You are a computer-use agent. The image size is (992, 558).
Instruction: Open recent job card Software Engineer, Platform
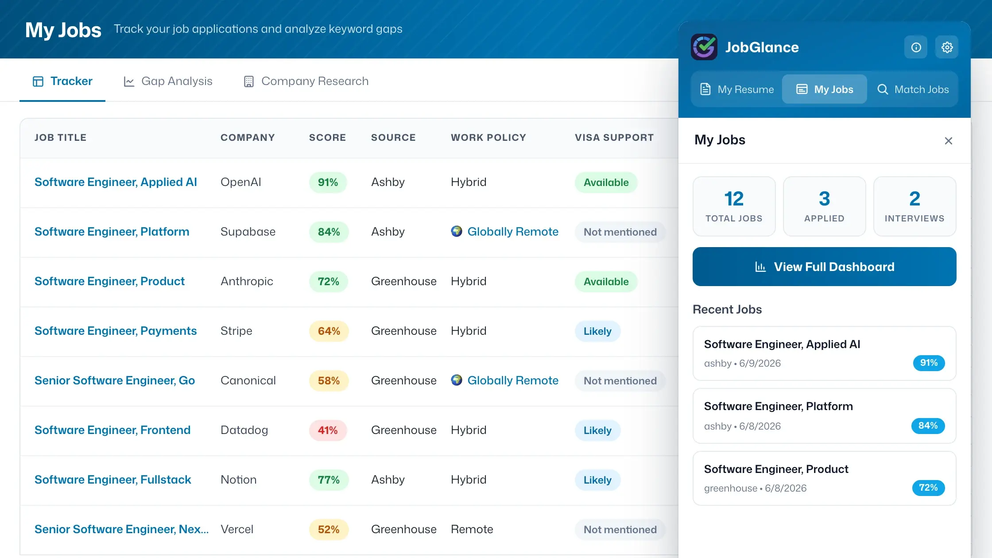click(825, 416)
